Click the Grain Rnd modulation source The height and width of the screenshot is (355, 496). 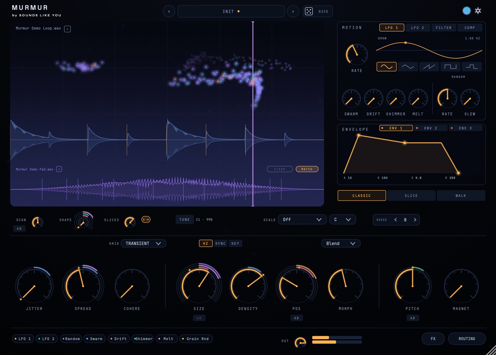[x=196, y=339]
